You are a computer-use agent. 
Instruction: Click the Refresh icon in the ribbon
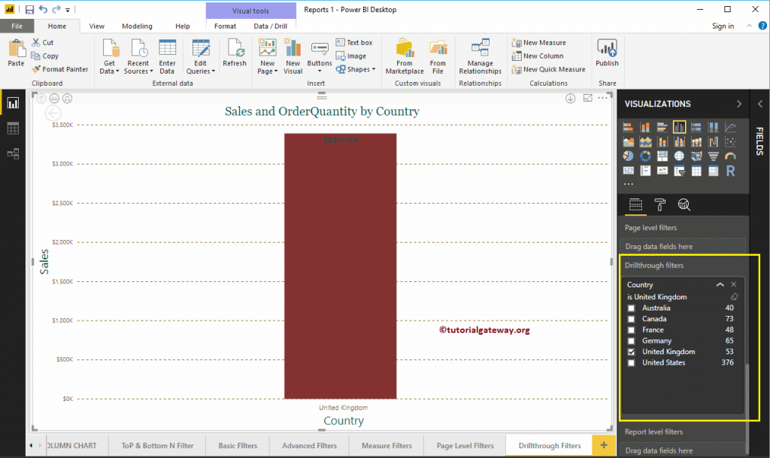click(x=235, y=53)
